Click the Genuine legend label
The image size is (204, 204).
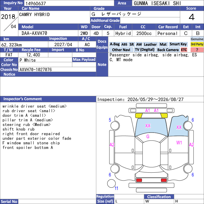197,39
